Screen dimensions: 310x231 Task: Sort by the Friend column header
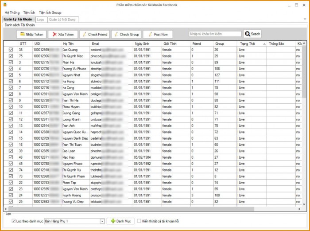(x=202, y=43)
